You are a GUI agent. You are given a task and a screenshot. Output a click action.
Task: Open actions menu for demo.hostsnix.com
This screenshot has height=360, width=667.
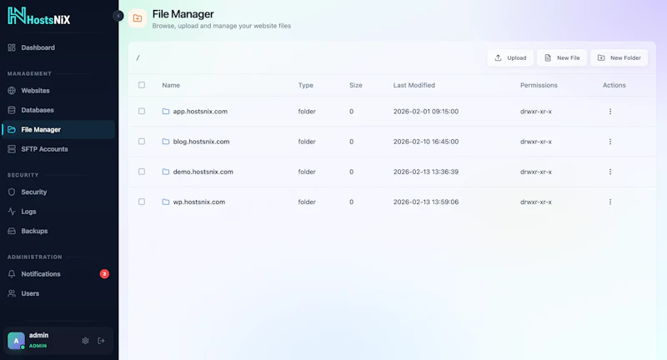[x=610, y=172]
